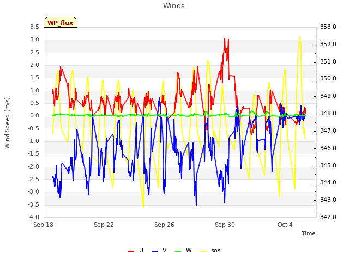The width and height of the screenshot is (349, 261).
Task: Toggle the sos series legend entry
Action: [210, 251]
